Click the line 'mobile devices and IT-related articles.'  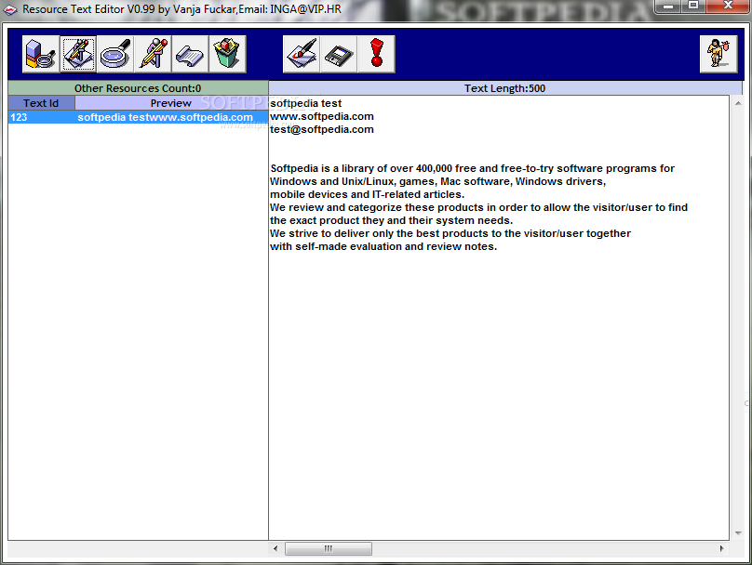click(368, 194)
